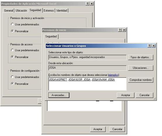This screenshot has height=136, width=162.
Task: Click help icon in Permisos de inicio dialog
Action: coord(120,30)
